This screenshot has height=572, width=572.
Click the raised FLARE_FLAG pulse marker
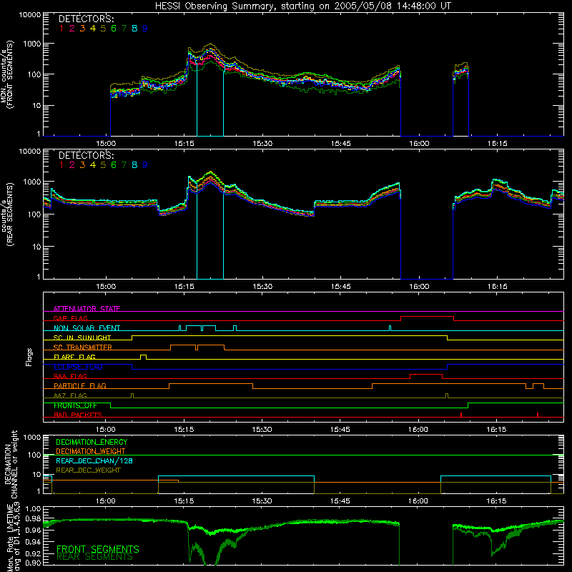point(144,355)
